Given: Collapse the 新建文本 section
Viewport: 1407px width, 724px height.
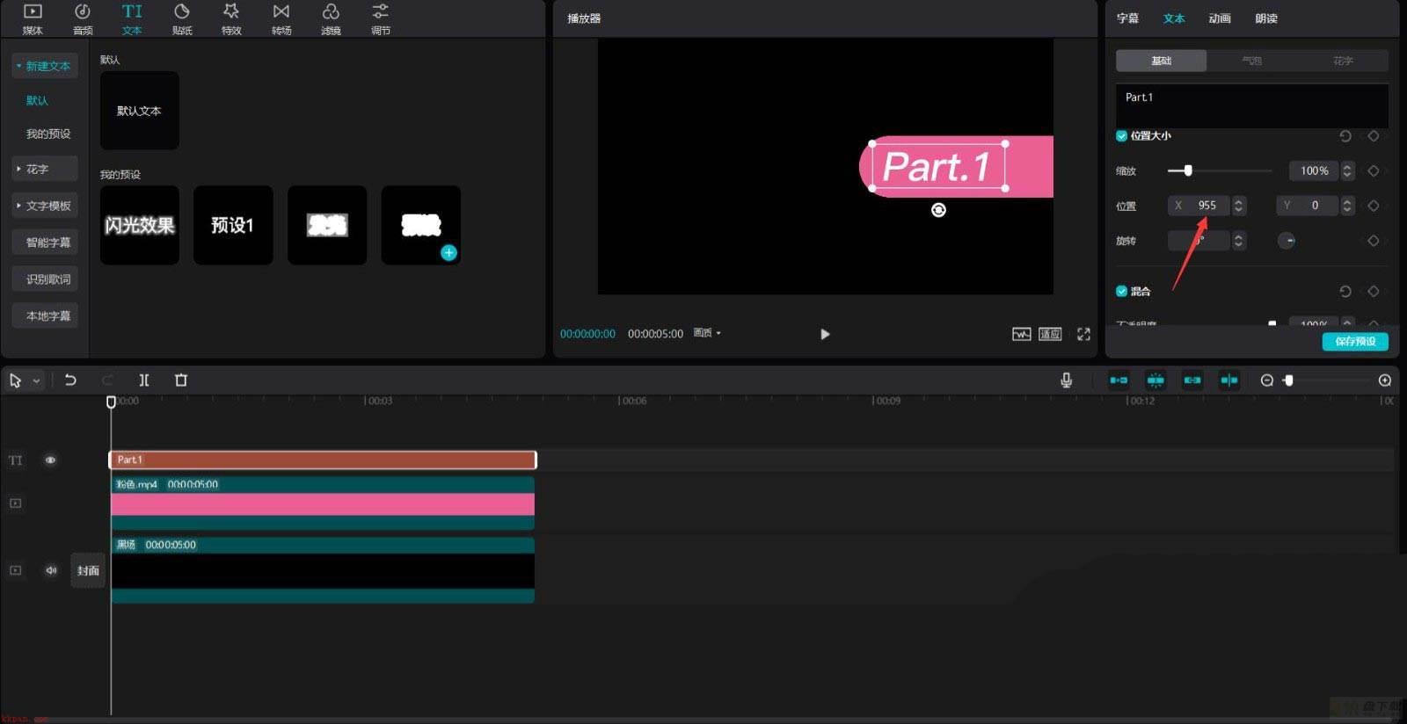Looking at the screenshot, I should 45,66.
